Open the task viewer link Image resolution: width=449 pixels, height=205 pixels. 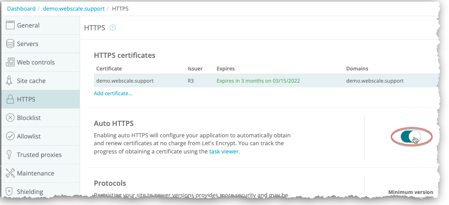click(224, 151)
